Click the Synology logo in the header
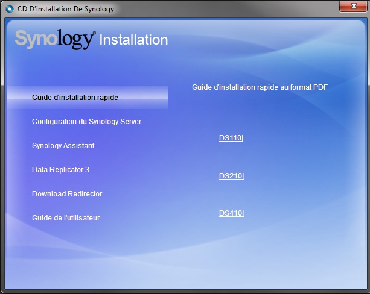 (x=55, y=39)
